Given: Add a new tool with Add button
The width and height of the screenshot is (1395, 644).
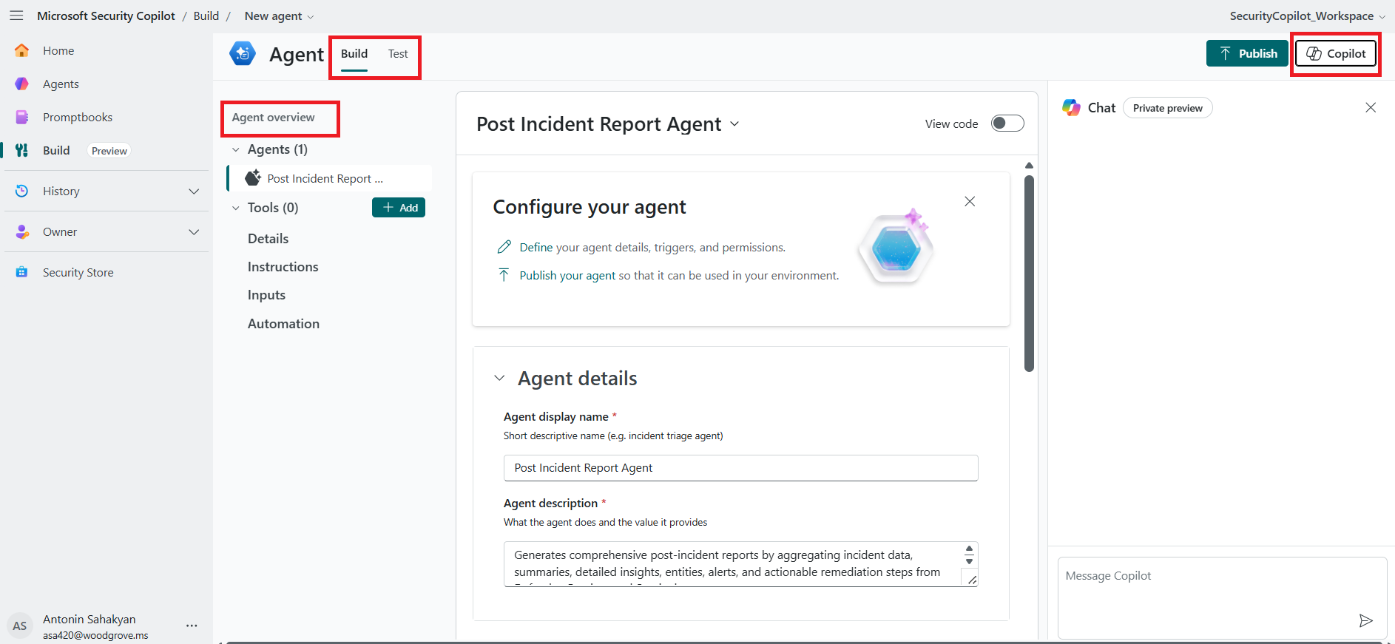Looking at the screenshot, I should (x=399, y=208).
